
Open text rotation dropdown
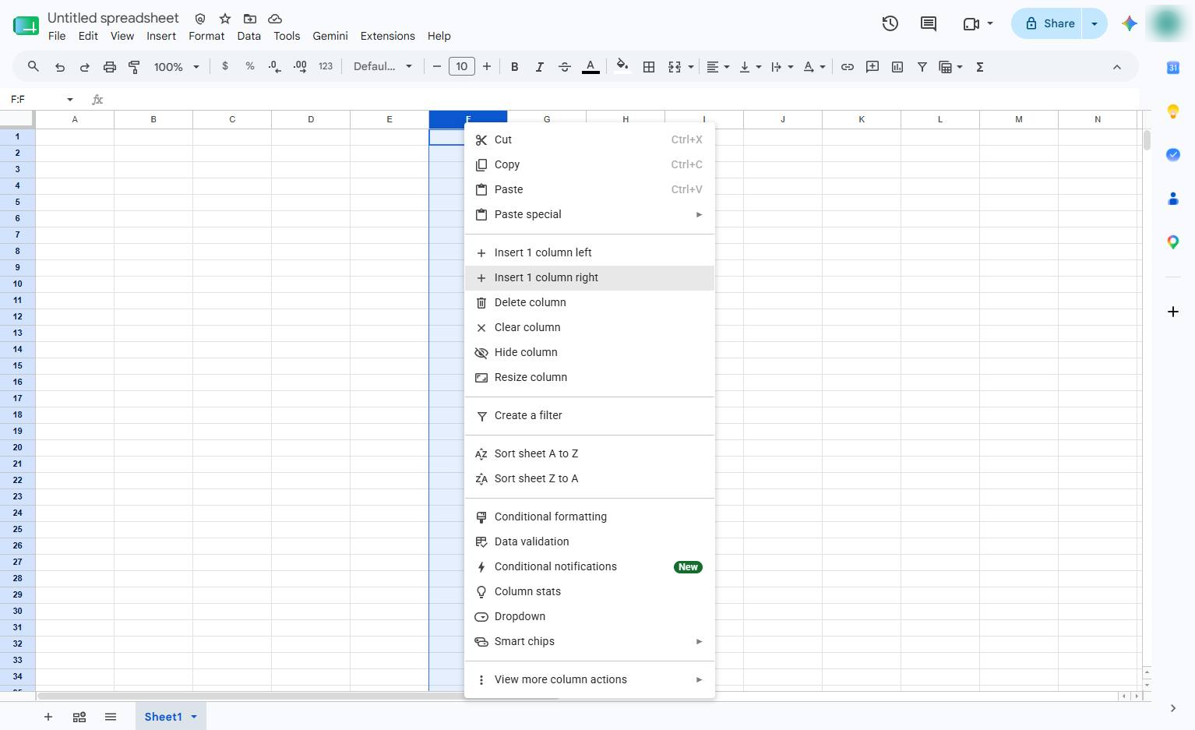814,67
